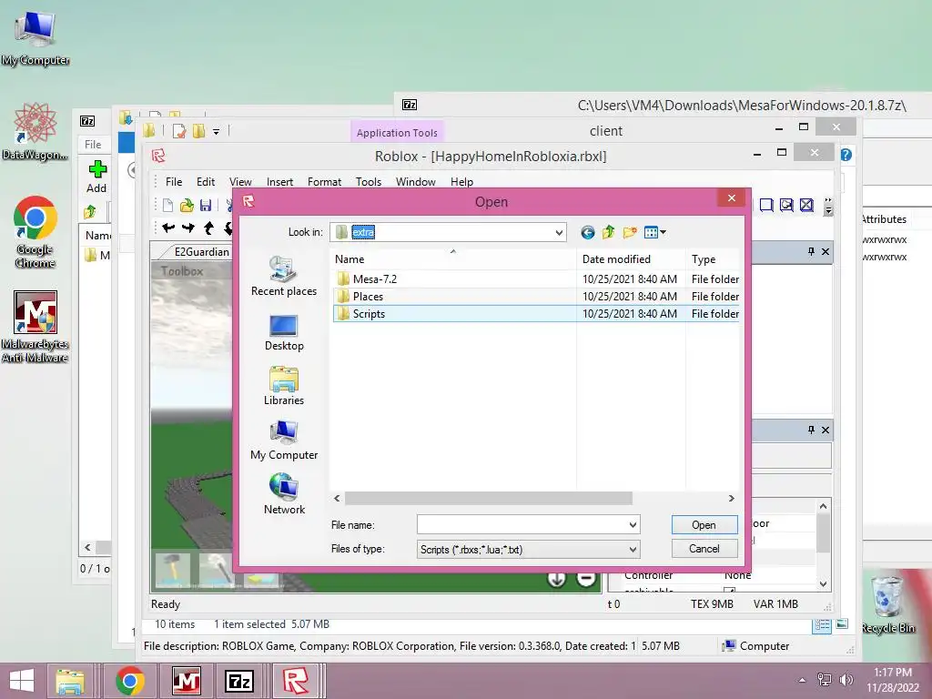The width and height of the screenshot is (932, 699).
Task: Switch Explorer to large icons view
Action: pos(842,624)
